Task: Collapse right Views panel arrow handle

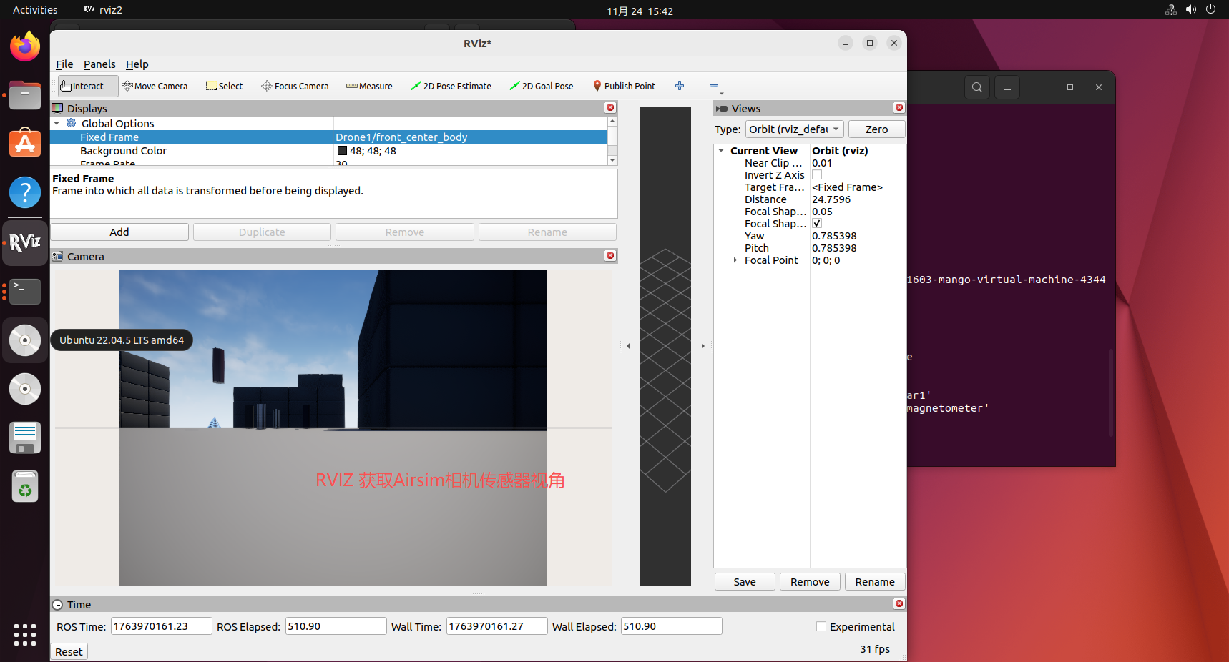Action: [x=703, y=346]
